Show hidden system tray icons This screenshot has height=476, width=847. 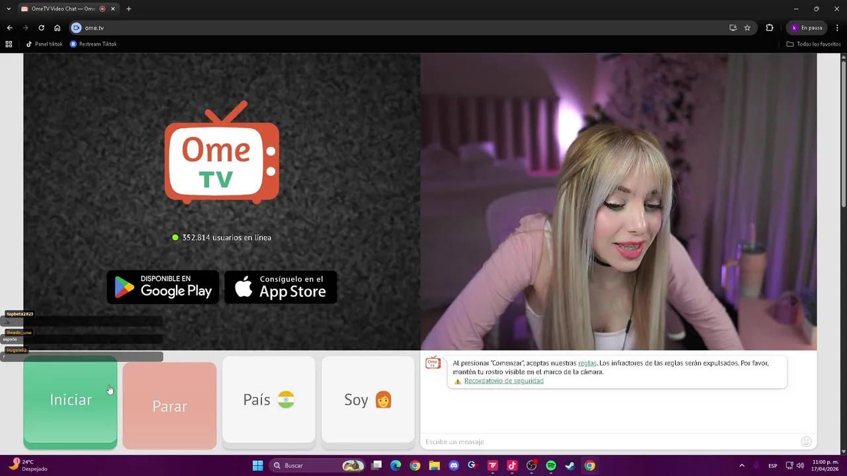coord(742,465)
